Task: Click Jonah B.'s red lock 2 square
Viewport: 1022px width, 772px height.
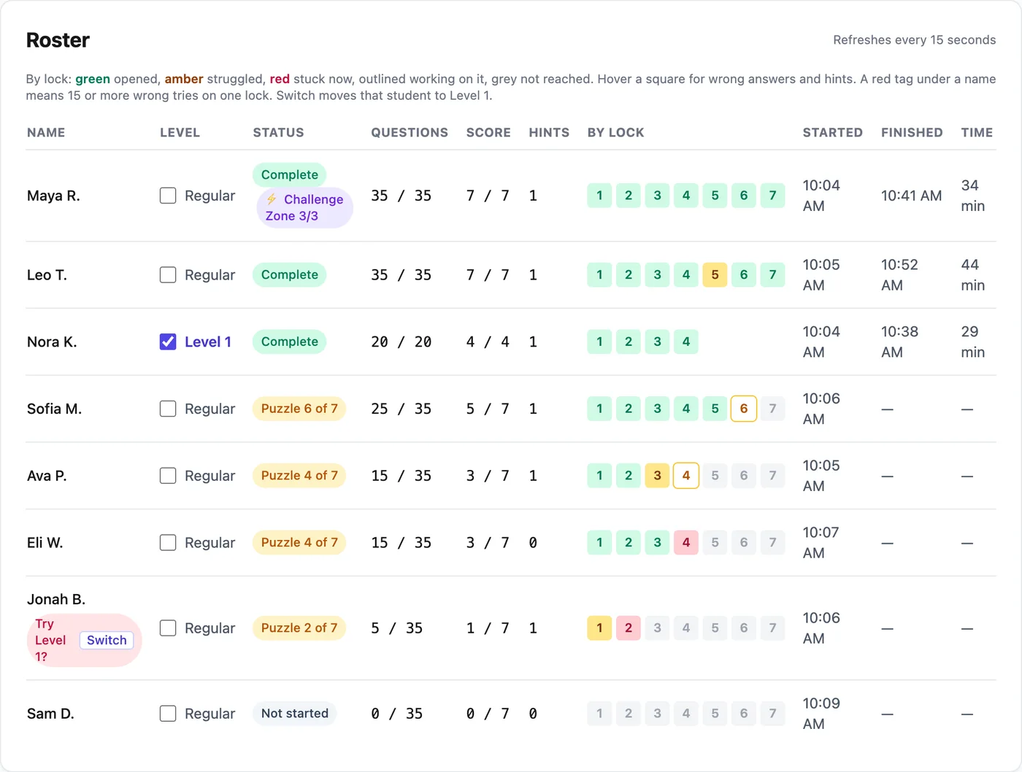Action: [629, 628]
